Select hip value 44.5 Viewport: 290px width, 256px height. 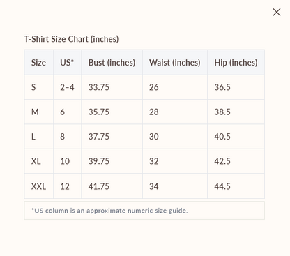[x=236, y=186]
